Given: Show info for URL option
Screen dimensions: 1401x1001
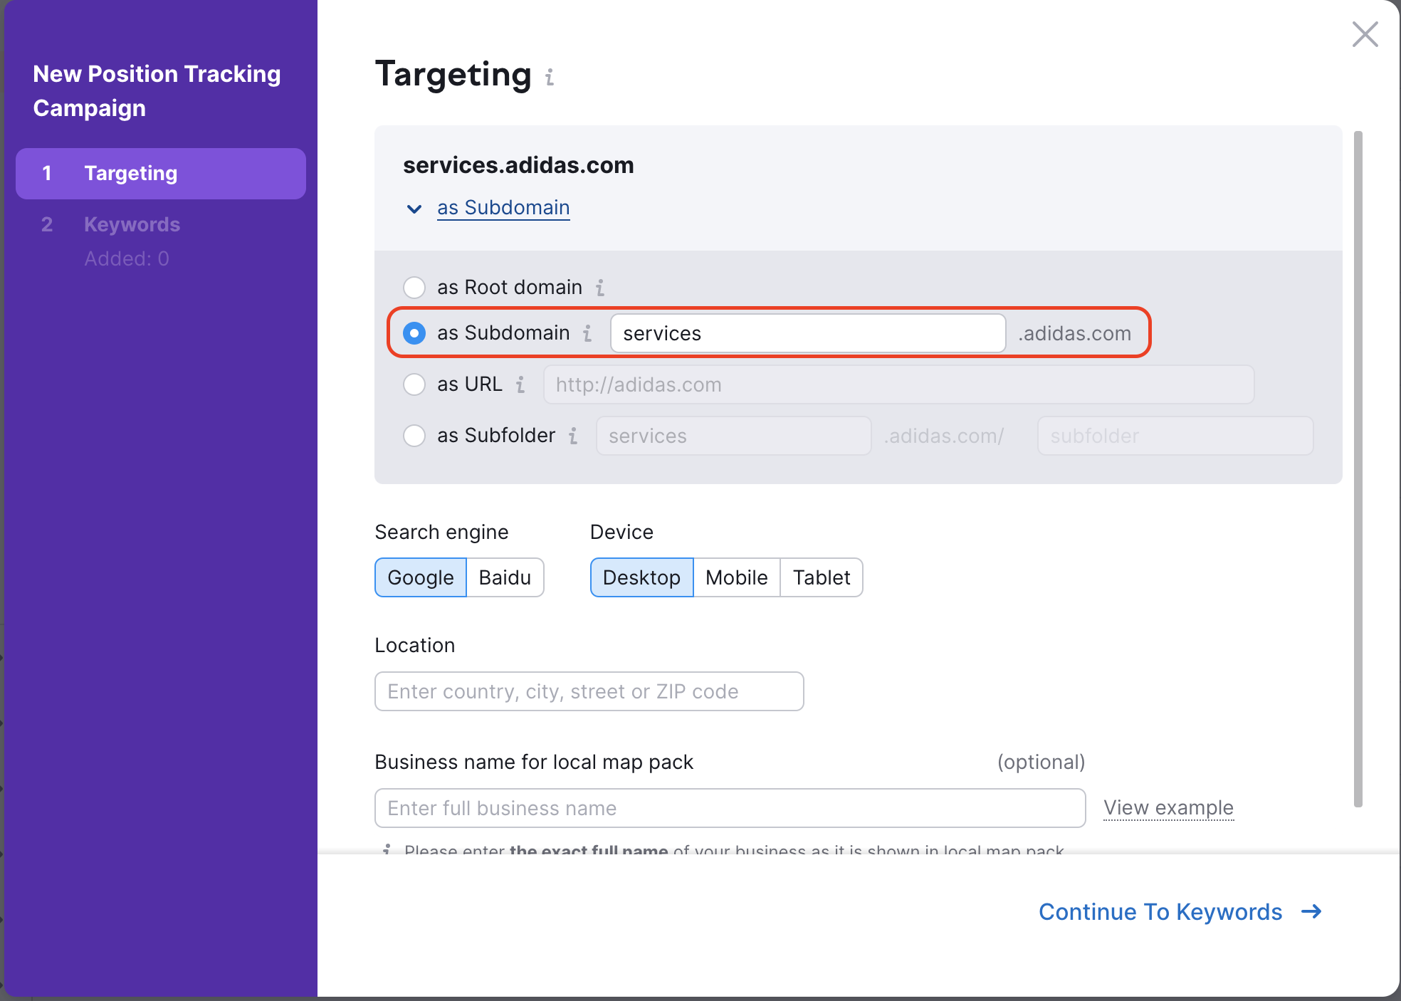Looking at the screenshot, I should [520, 384].
